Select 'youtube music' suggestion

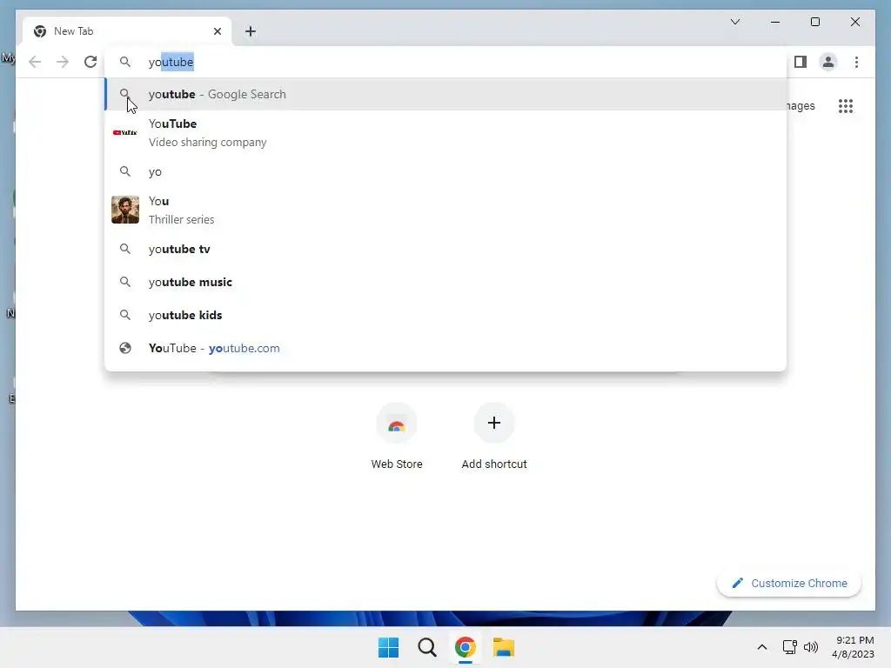(445, 282)
